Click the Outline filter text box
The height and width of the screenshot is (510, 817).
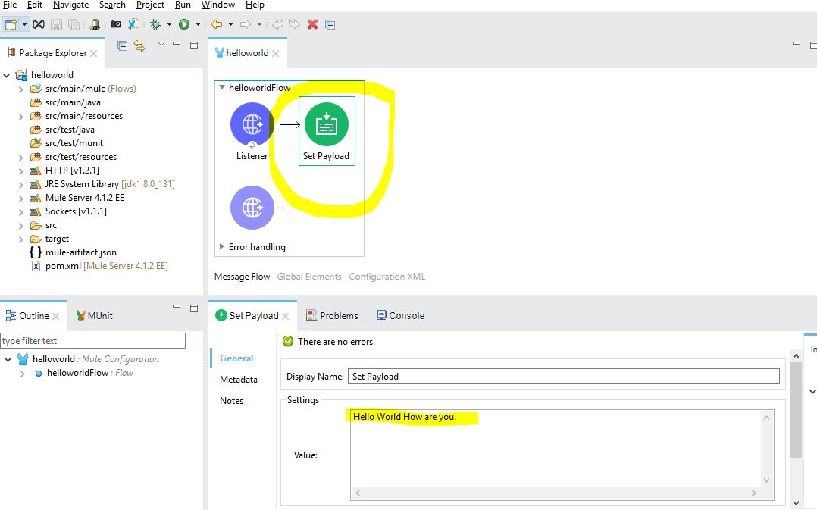point(92,341)
